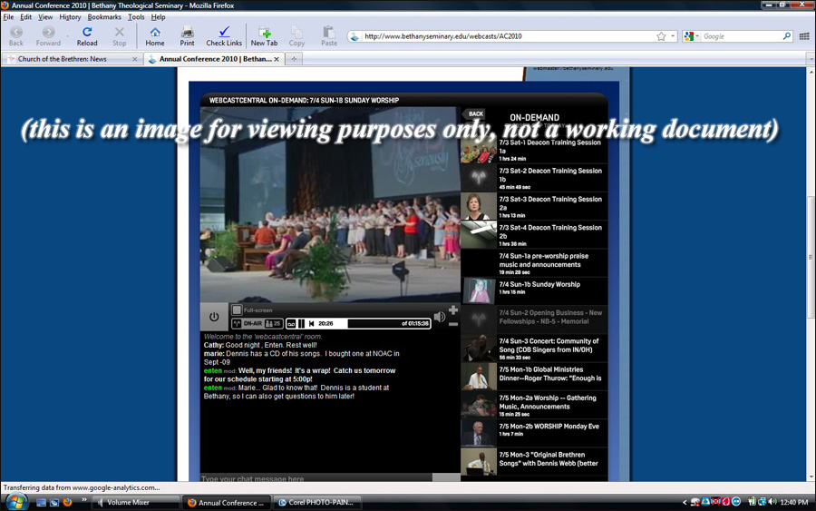Open the Tools menu

pyautogui.click(x=136, y=16)
